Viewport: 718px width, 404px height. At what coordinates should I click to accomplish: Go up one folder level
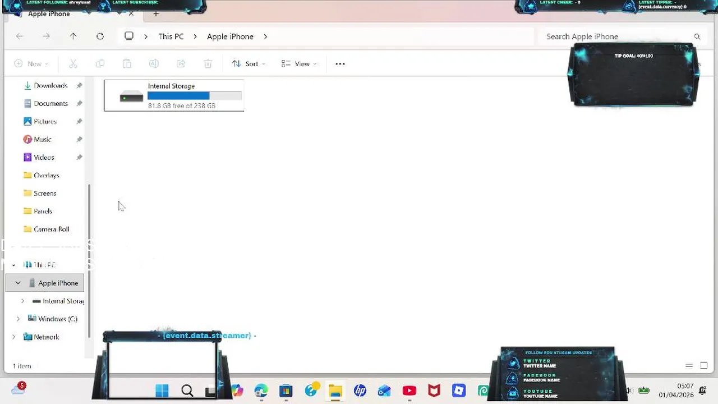[x=73, y=36]
